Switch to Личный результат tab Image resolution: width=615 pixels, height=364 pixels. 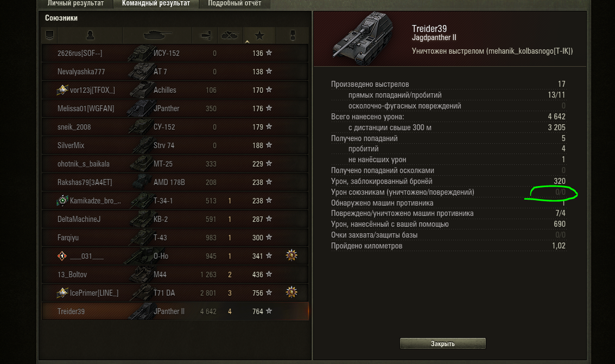tap(75, 4)
